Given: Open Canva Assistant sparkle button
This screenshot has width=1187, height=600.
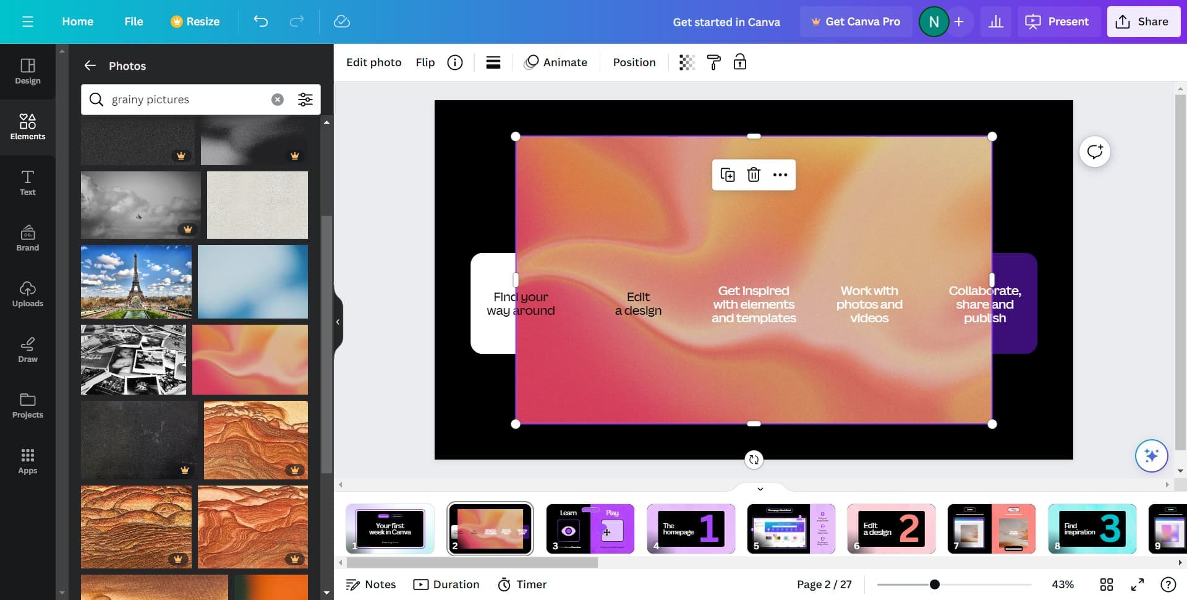Looking at the screenshot, I should [1151, 456].
